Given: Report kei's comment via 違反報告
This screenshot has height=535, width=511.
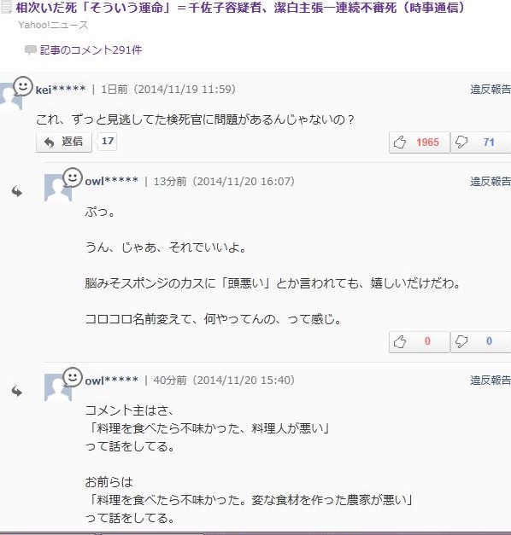Looking at the screenshot, I should pos(490,90).
